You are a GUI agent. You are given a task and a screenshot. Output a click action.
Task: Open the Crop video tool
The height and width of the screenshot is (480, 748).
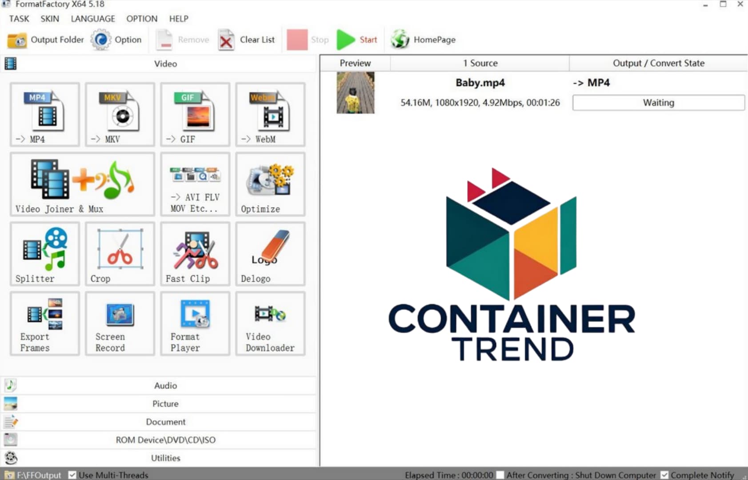(120, 254)
